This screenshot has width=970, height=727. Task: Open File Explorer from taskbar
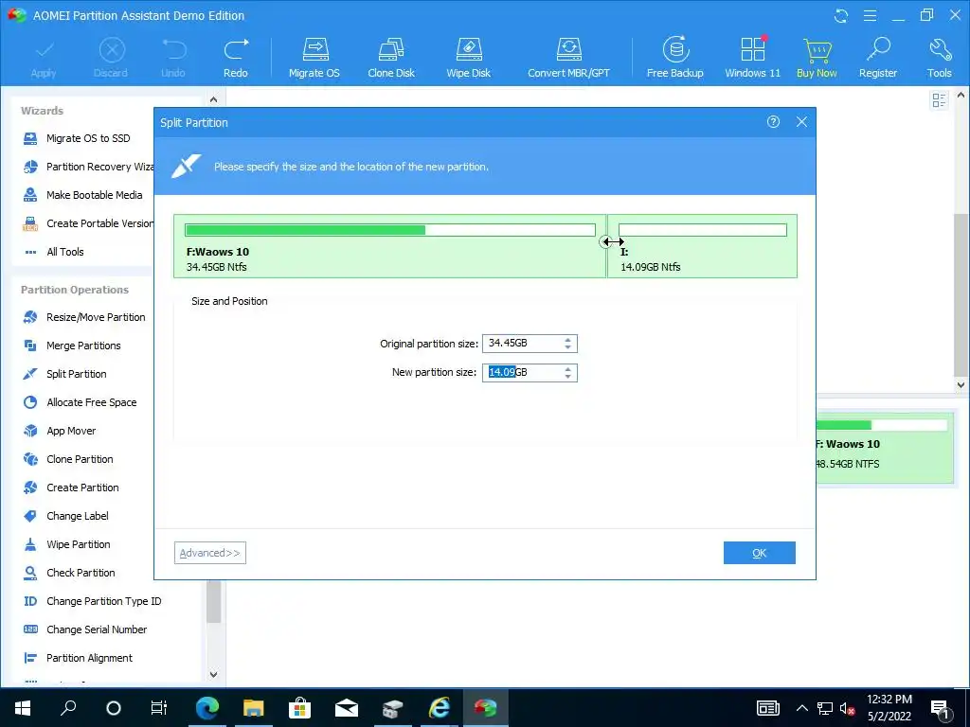[x=254, y=708]
